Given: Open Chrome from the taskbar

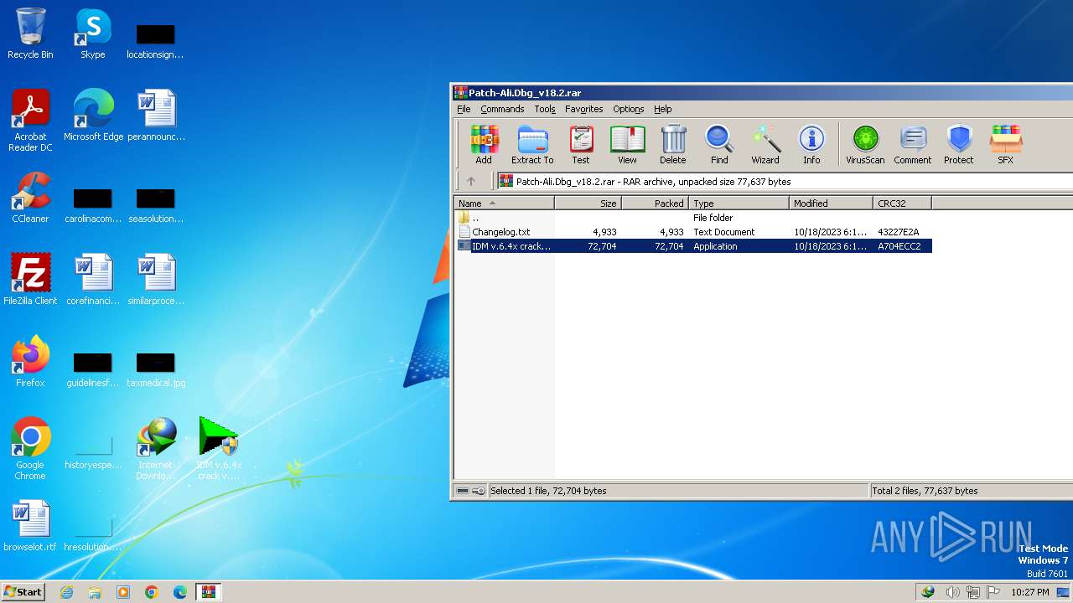Looking at the screenshot, I should (x=152, y=592).
